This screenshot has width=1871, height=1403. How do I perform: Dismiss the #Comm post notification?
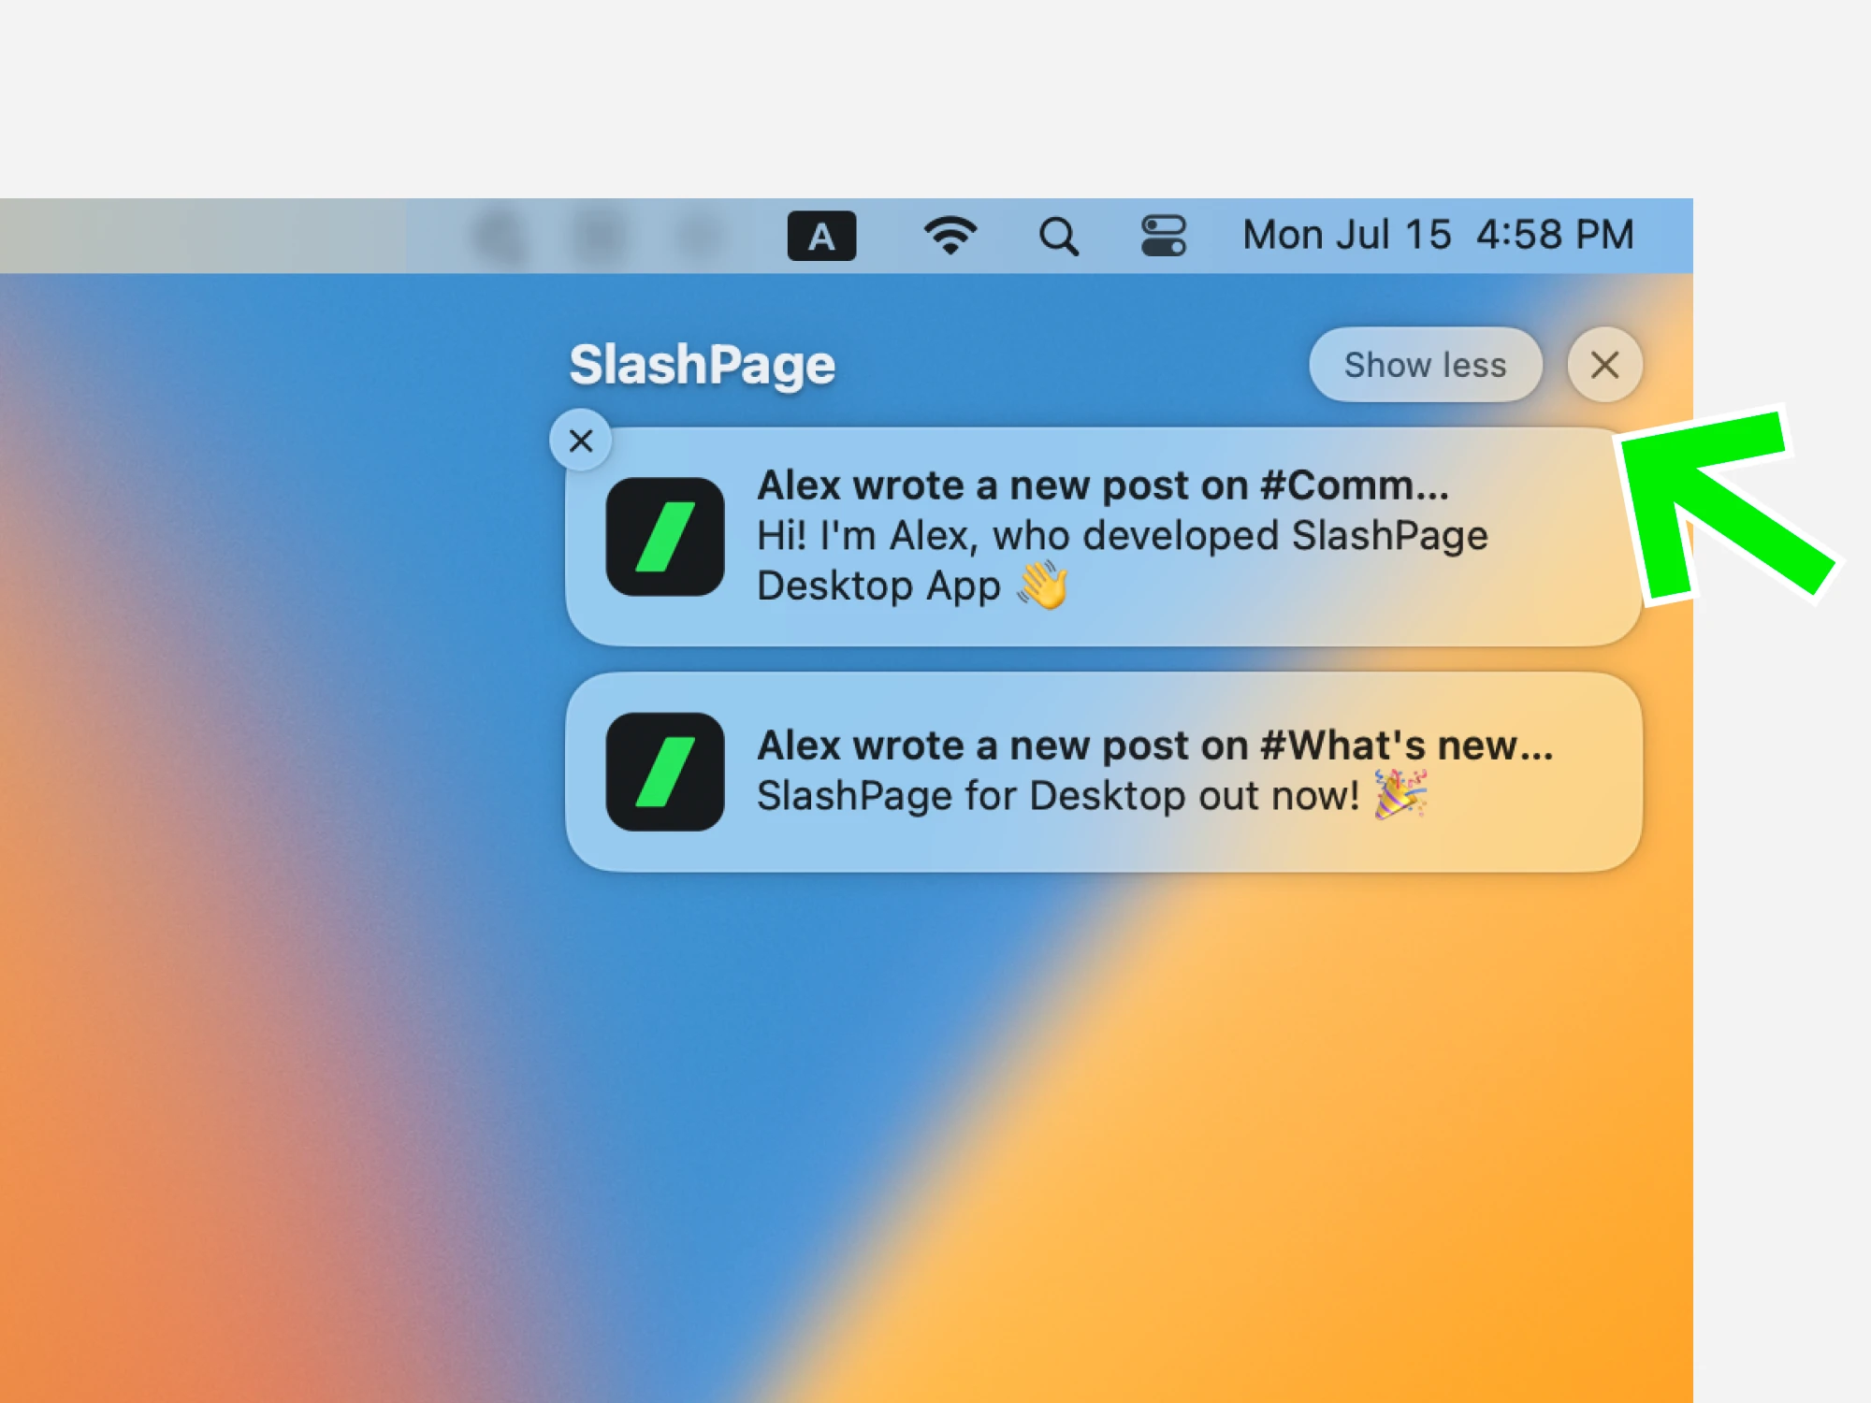click(580, 441)
